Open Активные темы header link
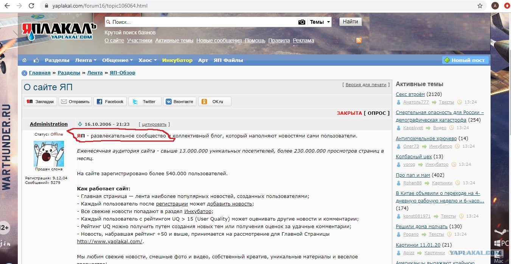 (174, 40)
